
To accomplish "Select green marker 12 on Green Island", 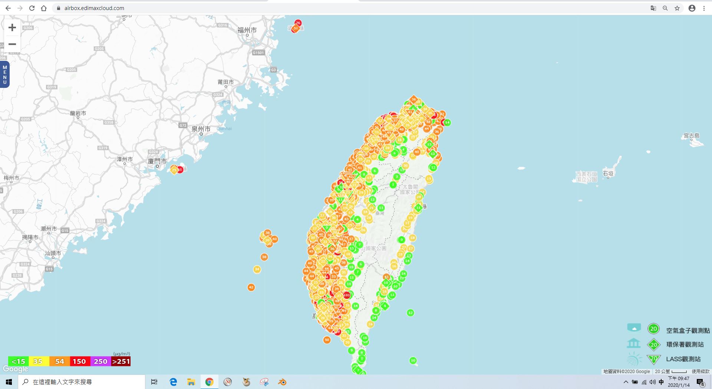I will (x=410, y=313).
